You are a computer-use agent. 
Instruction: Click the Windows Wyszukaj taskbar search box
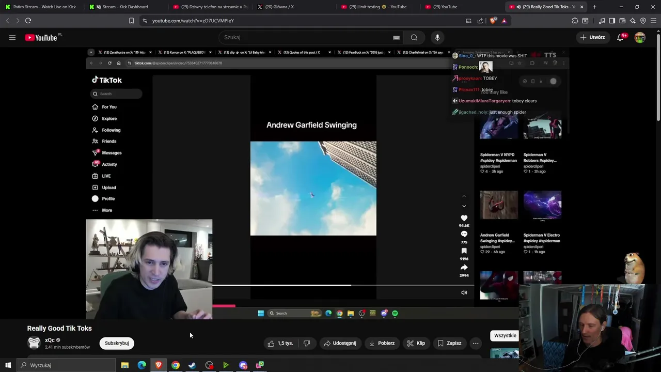pyautogui.click(x=66, y=365)
